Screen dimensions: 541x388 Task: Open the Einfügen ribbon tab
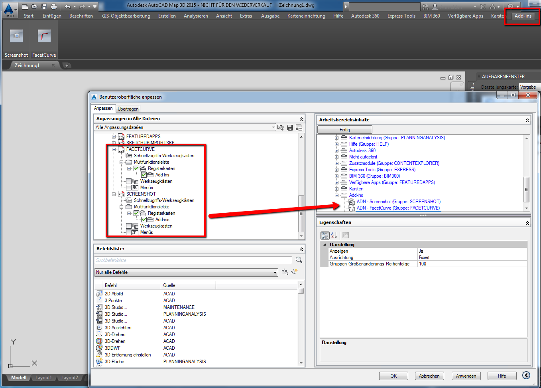coord(52,16)
